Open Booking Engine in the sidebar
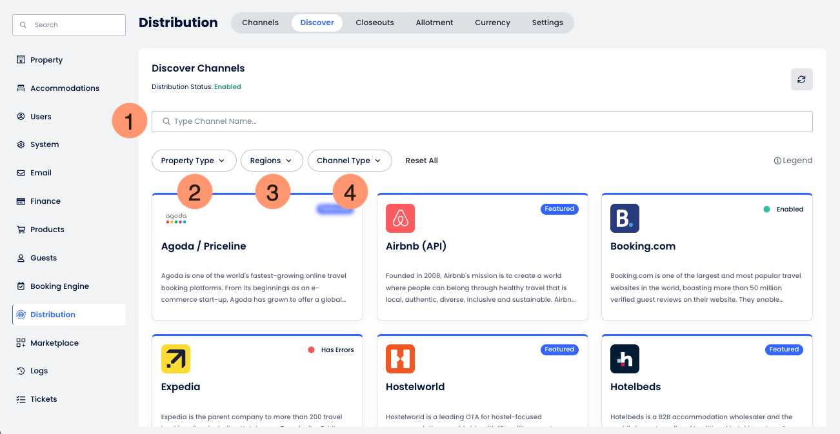The image size is (840, 434). (69, 286)
